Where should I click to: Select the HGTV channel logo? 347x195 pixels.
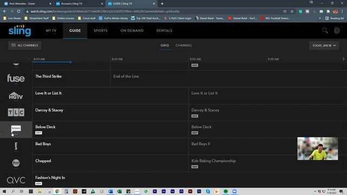tap(16, 96)
